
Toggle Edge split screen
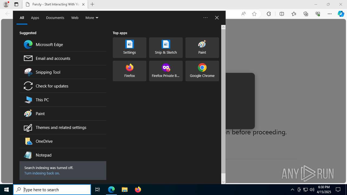(x=282, y=14)
